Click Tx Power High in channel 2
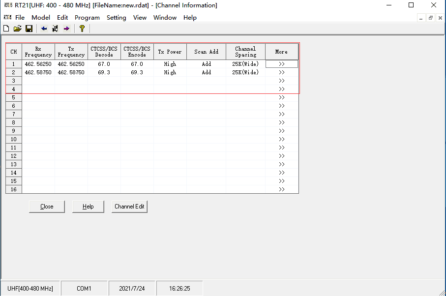The height and width of the screenshot is (296, 446). click(170, 72)
